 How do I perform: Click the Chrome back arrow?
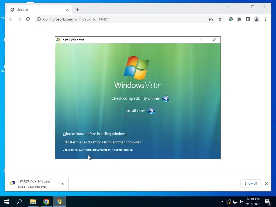point(11,19)
